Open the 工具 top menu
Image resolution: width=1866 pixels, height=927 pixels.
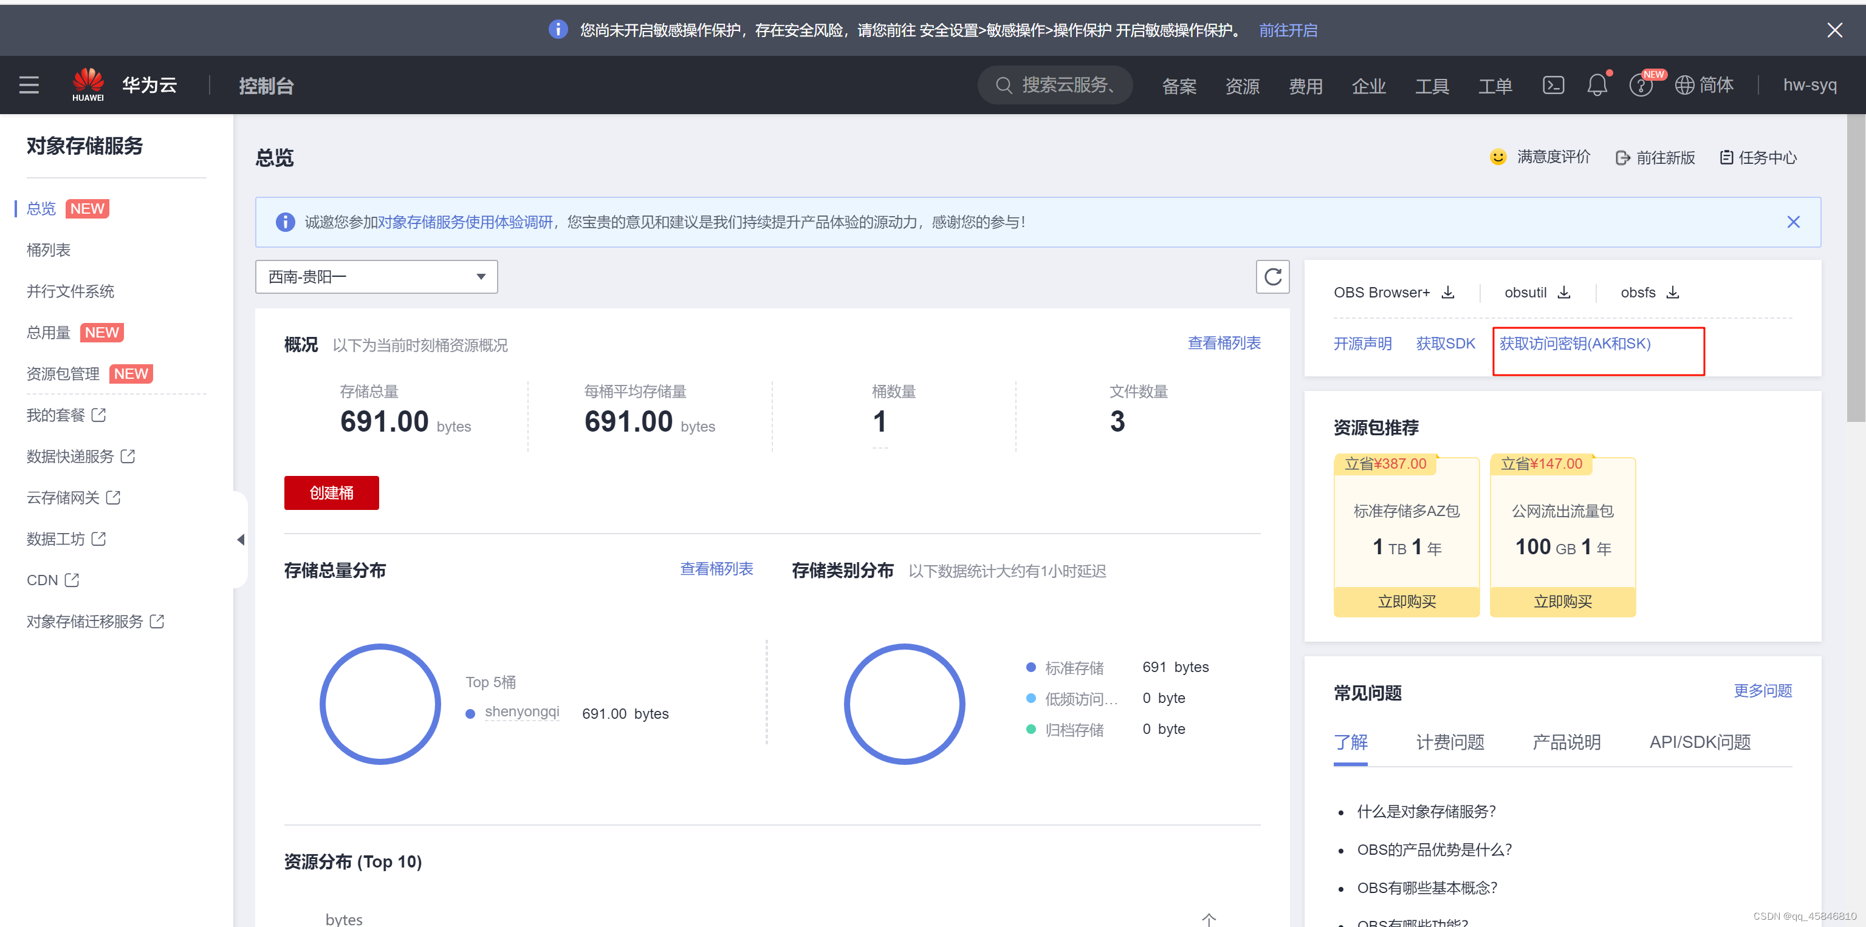(1432, 86)
